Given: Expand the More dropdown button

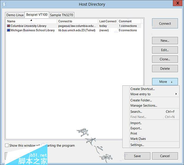Looking at the screenshot, I should coord(165,82).
